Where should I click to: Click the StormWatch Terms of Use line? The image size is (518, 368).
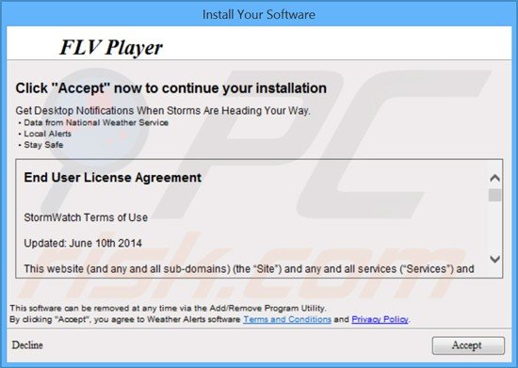86,217
